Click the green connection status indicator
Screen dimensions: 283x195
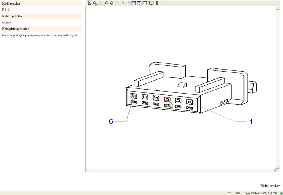point(281,193)
